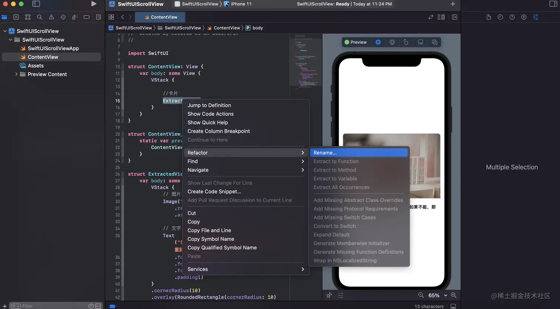Duplicate the preview icon
The image size is (560, 309).
(434, 42)
